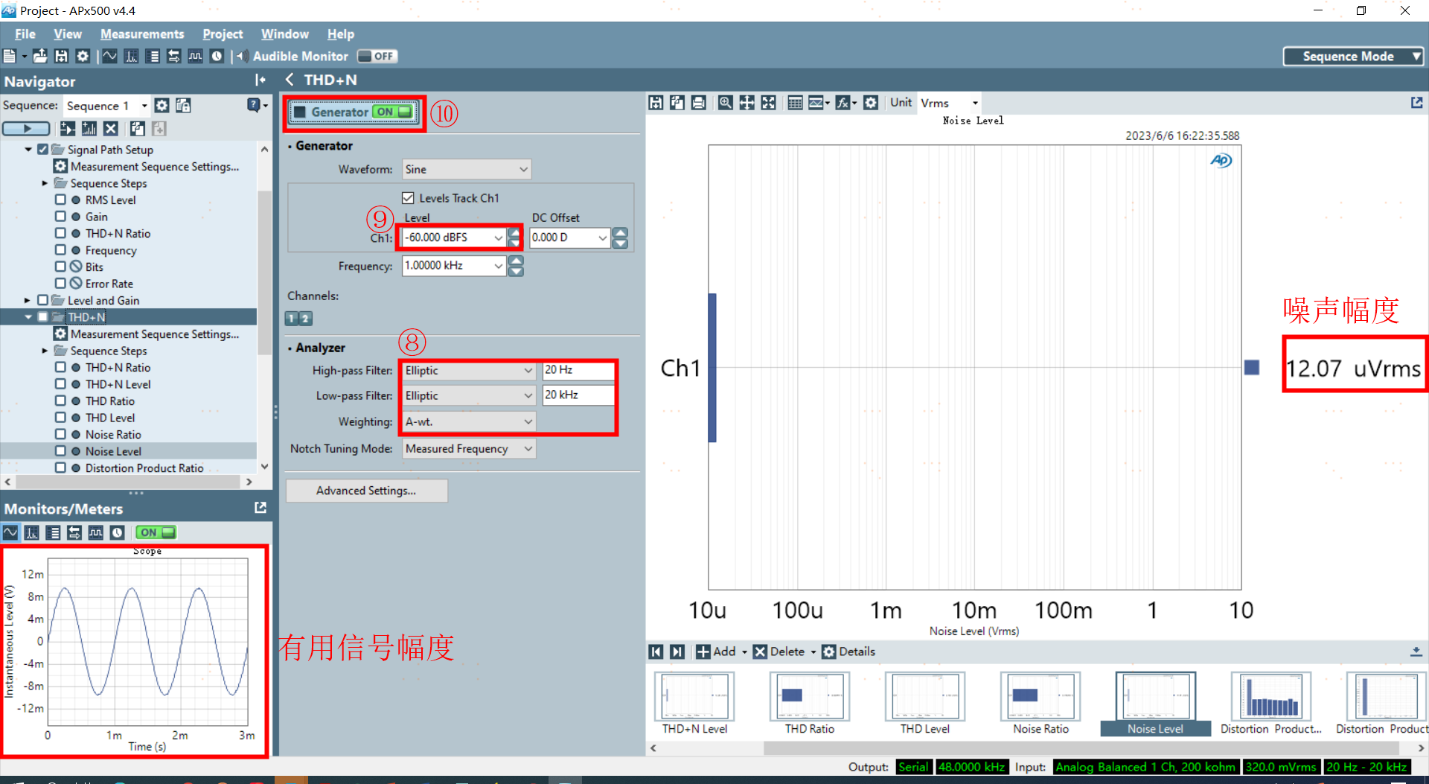Open the File menu
Viewport: 1429px width, 784px height.
25,34
